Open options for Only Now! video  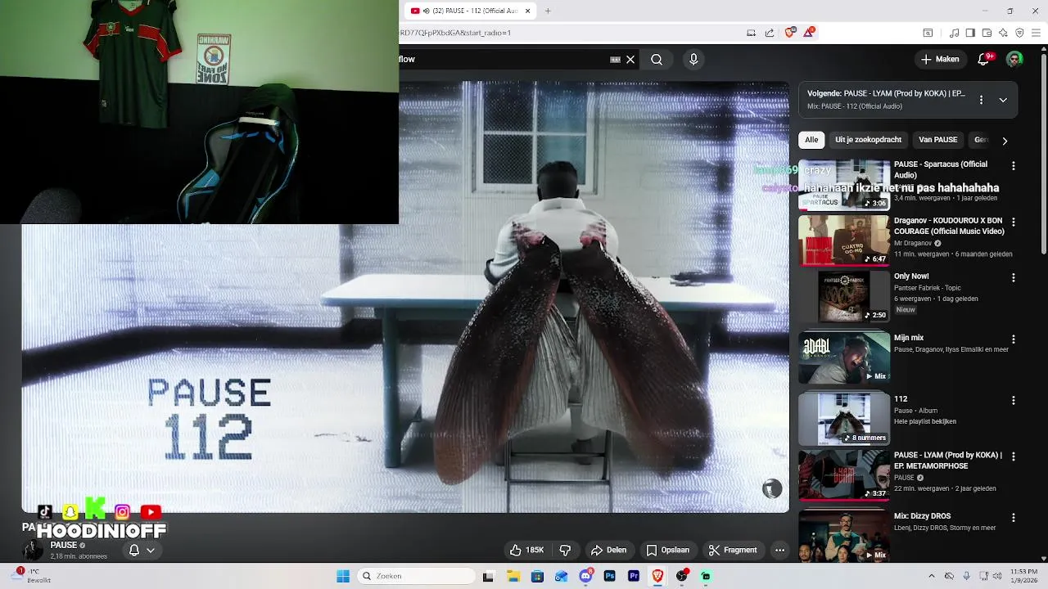[x=1014, y=277]
